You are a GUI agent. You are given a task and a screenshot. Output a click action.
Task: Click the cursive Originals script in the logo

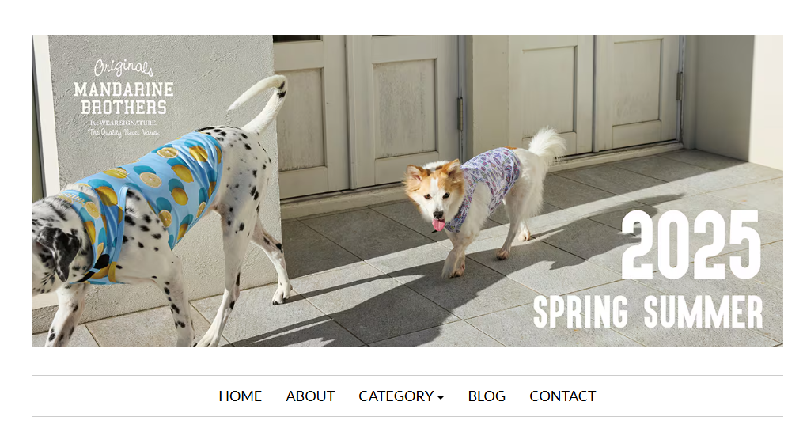click(x=123, y=67)
